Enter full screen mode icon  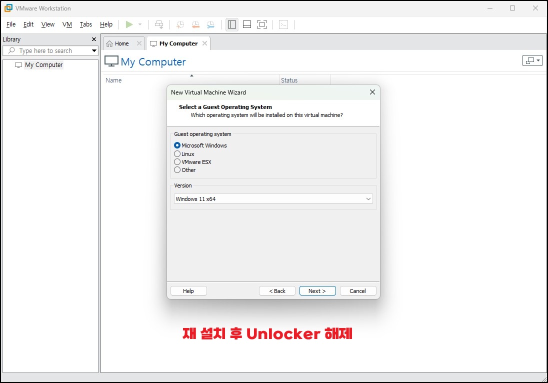pos(262,24)
